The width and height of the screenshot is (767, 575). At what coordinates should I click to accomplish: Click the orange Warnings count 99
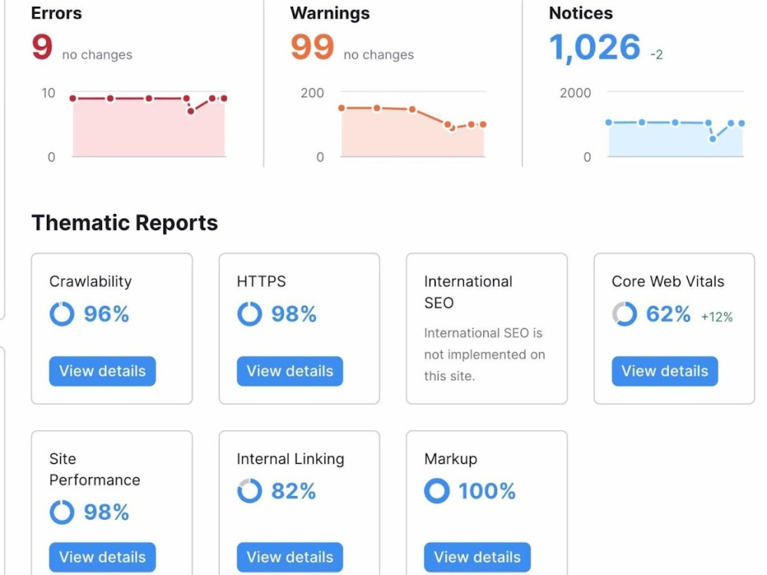[312, 47]
